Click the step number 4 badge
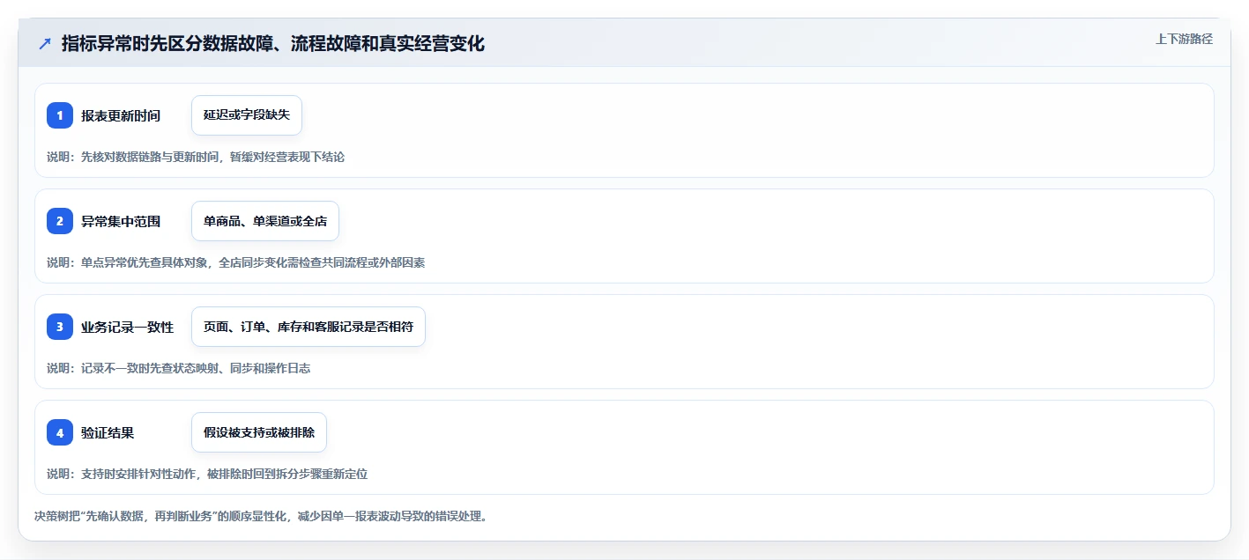The width and height of the screenshot is (1249, 560). 60,432
